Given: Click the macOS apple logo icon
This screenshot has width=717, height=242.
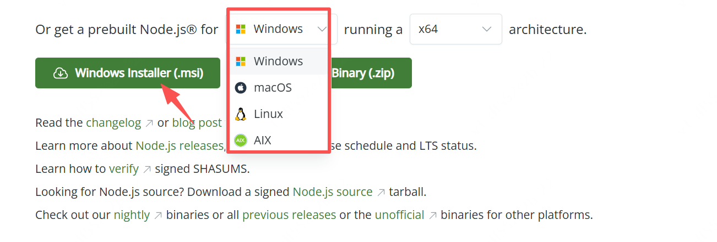Looking at the screenshot, I should pyautogui.click(x=241, y=88).
